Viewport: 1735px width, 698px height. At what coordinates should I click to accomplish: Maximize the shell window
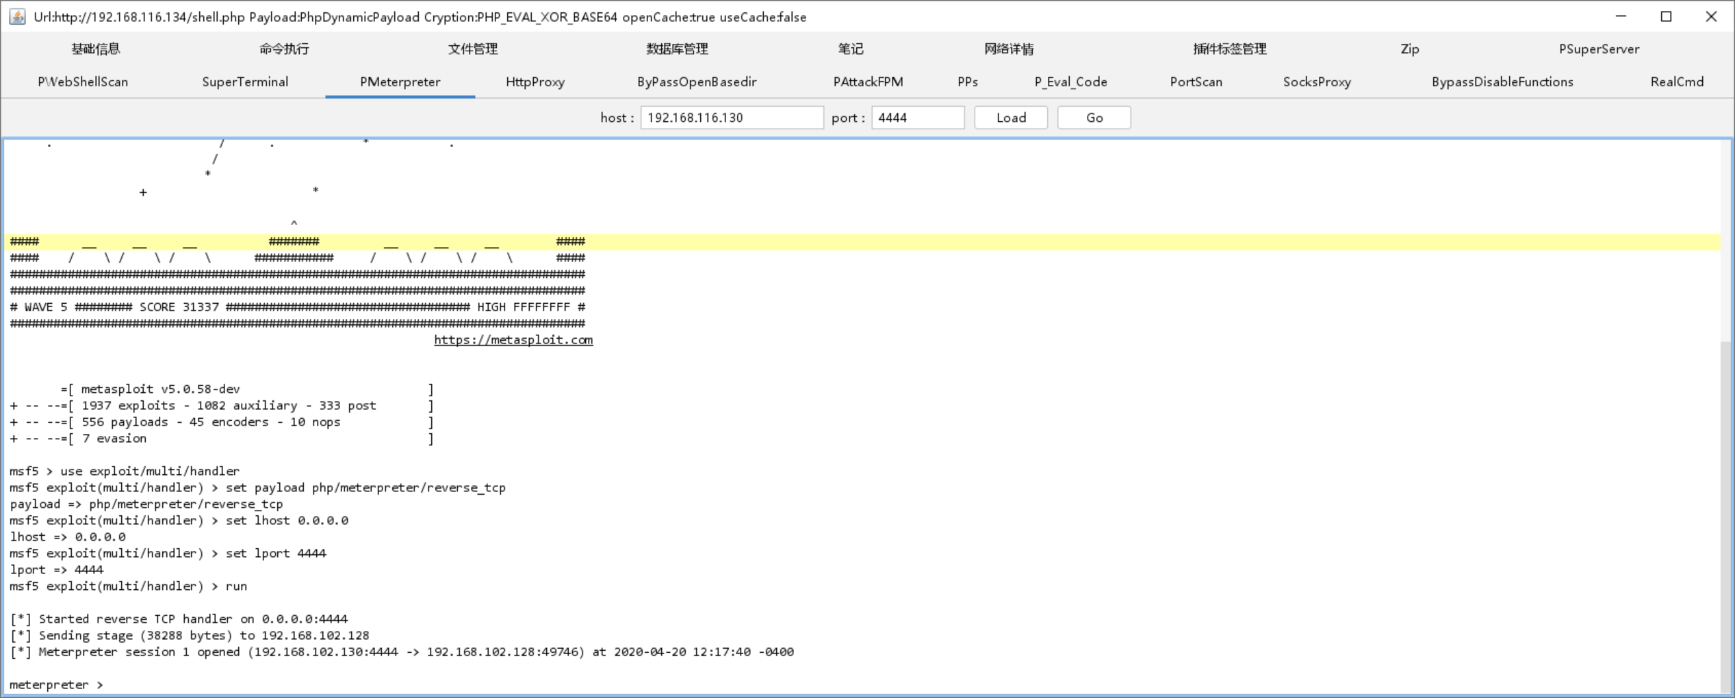click(x=1666, y=16)
